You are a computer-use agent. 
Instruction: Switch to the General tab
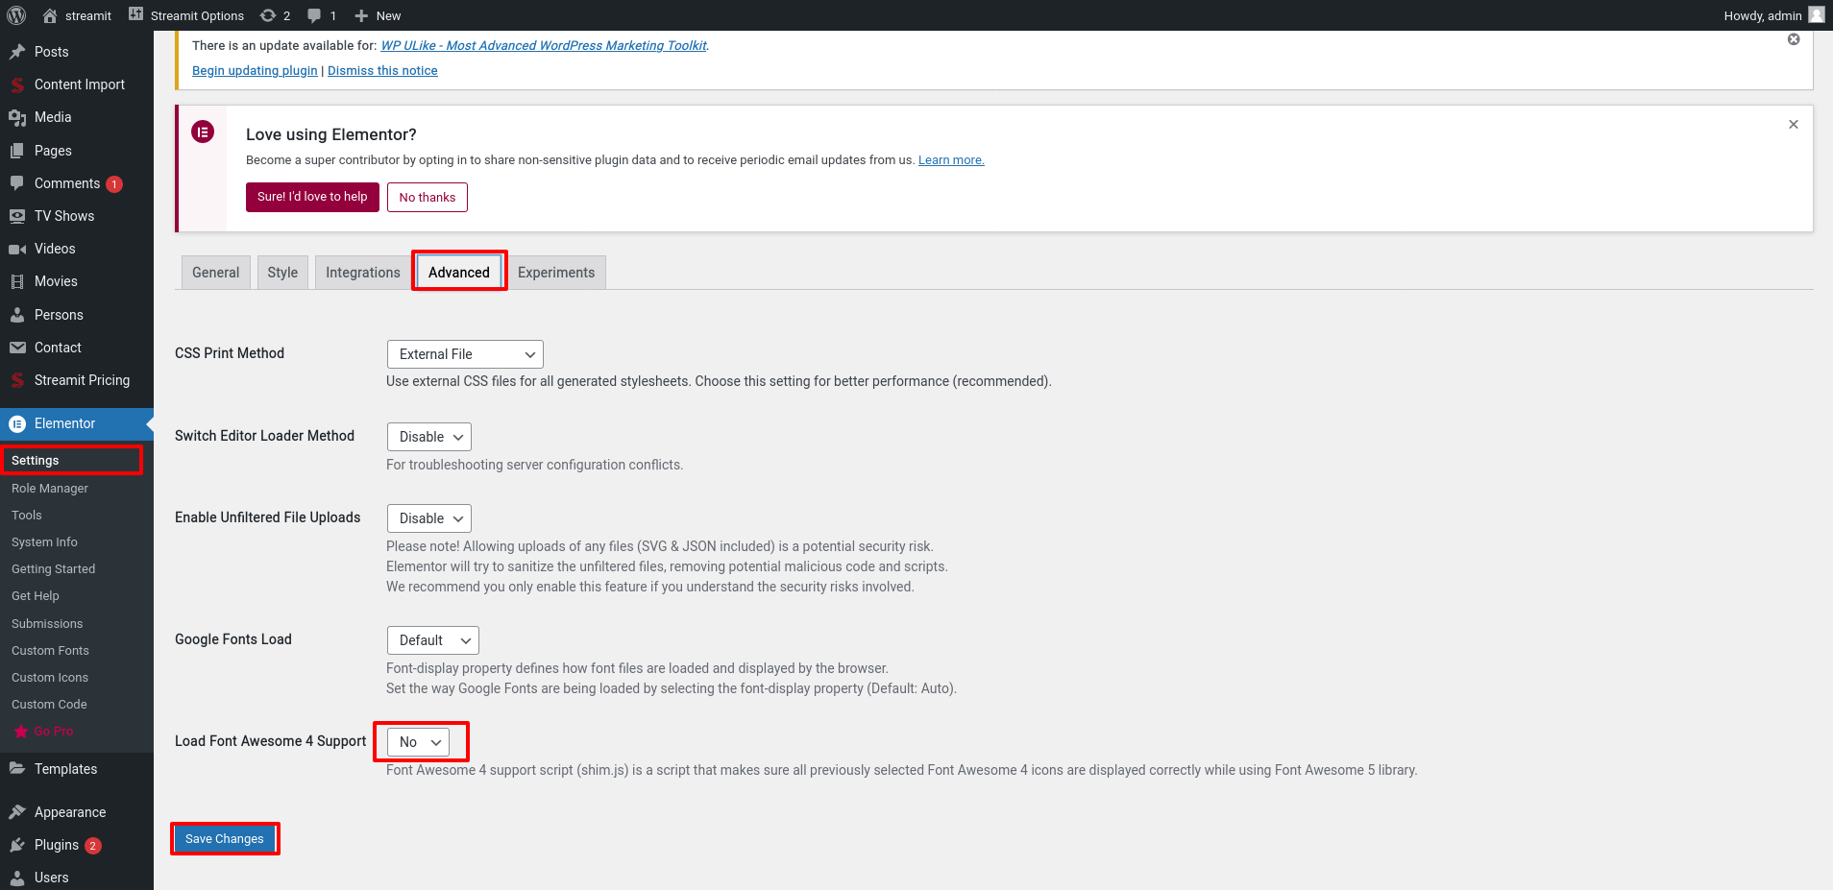pyautogui.click(x=216, y=273)
